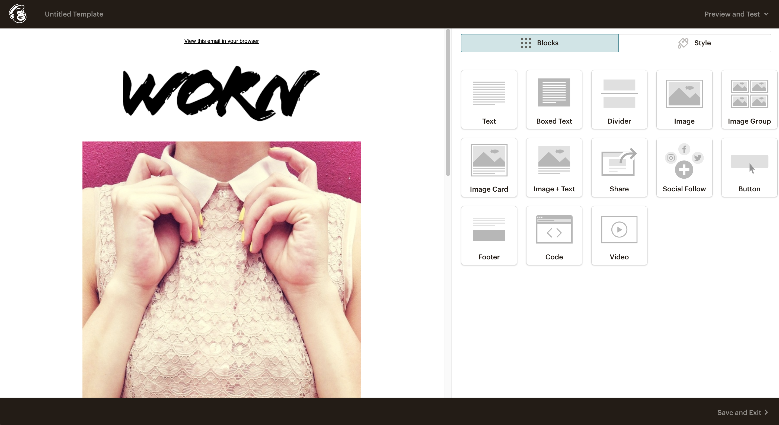Choose the Social Follow block
779x425 pixels.
point(684,168)
